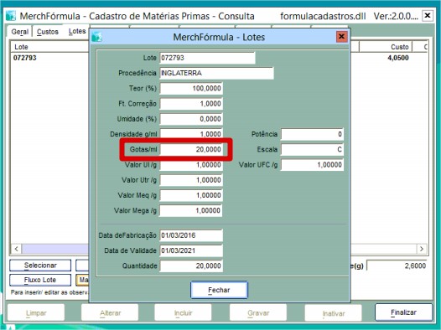
Task: Click the Gotas/ml input field
Action: [191, 149]
